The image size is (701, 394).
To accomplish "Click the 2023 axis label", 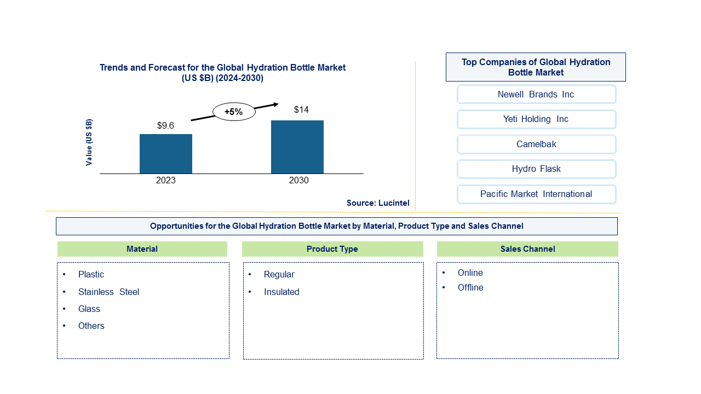I will click(x=166, y=181).
